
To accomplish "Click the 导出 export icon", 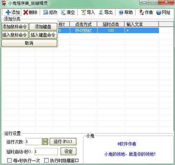I will click(x=101, y=12).
